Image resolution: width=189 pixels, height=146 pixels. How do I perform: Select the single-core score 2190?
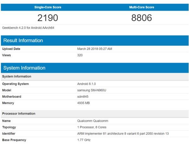[48, 18]
